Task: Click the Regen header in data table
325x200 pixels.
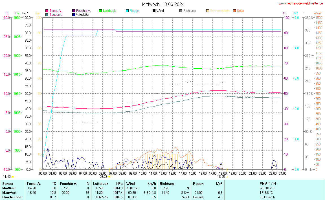Action: [198, 184]
